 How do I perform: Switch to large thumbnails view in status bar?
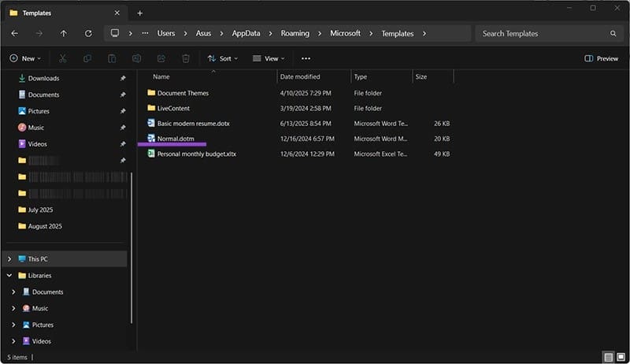point(621,357)
